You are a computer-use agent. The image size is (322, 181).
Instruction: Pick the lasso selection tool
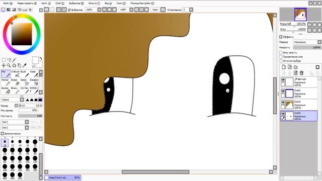click(9, 60)
